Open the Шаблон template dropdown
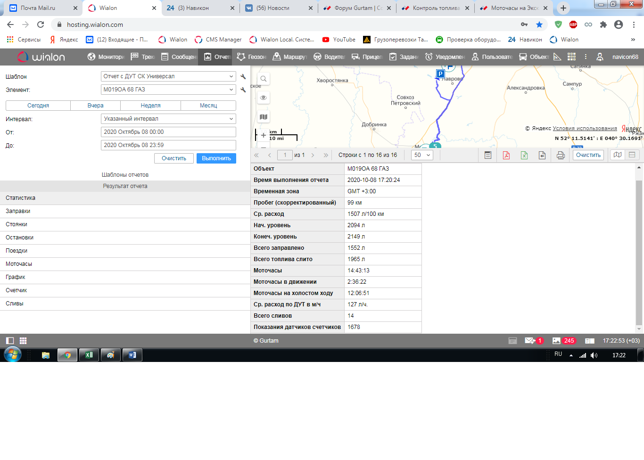644x460 pixels. [x=168, y=76]
